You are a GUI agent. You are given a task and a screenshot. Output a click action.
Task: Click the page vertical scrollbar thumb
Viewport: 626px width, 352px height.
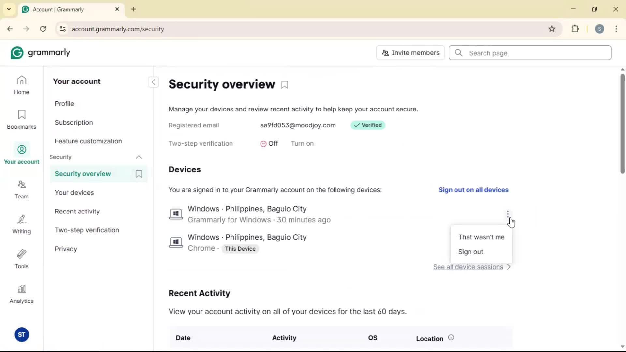point(622,124)
